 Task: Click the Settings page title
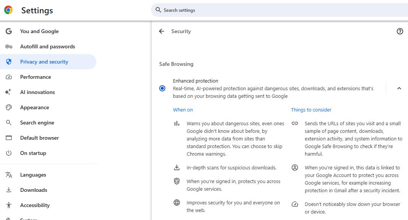coord(37,10)
